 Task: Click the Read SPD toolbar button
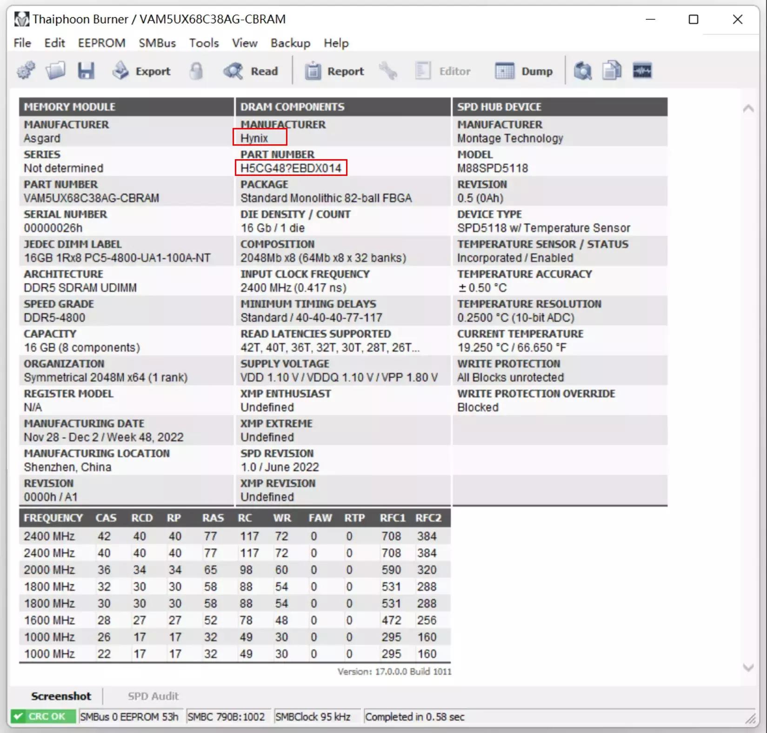pos(251,71)
